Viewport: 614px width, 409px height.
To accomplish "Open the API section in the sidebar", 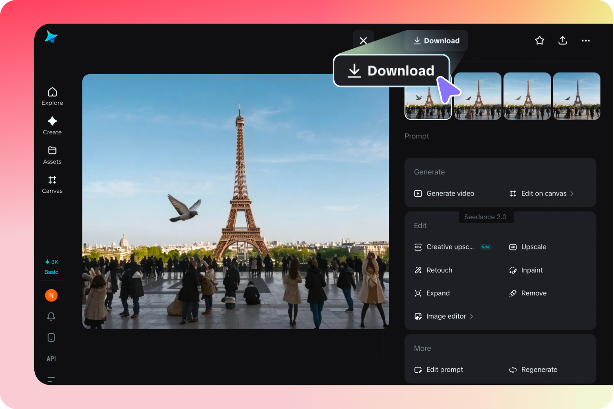I will click(x=51, y=358).
